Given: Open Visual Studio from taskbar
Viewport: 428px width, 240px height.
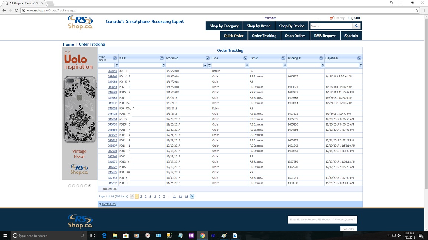Looking at the screenshot, I should pyautogui.click(x=191, y=236).
